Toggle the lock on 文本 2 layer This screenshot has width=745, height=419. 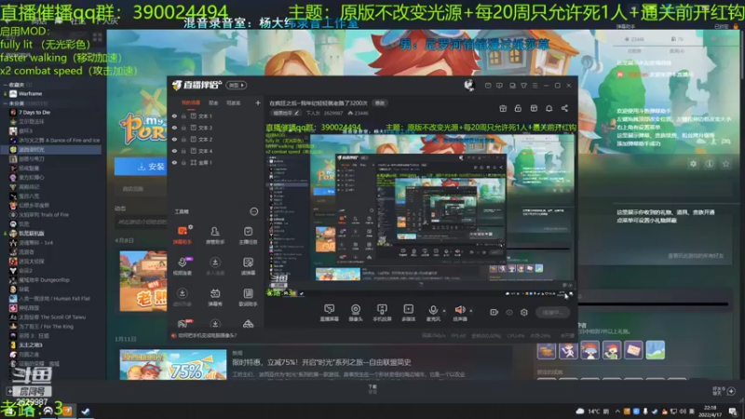click(x=183, y=139)
